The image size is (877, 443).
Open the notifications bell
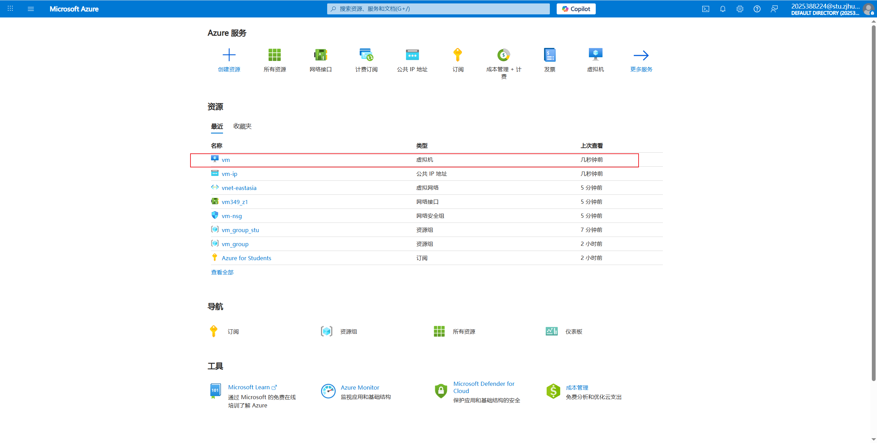click(723, 9)
